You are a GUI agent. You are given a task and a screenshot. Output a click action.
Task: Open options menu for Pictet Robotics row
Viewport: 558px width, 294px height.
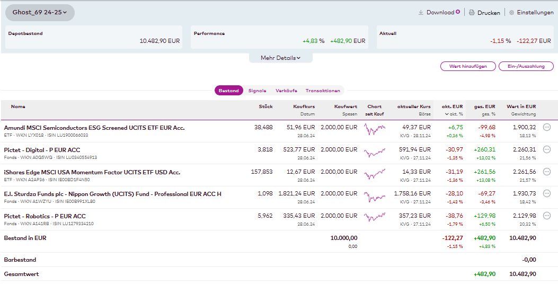(x=547, y=216)
